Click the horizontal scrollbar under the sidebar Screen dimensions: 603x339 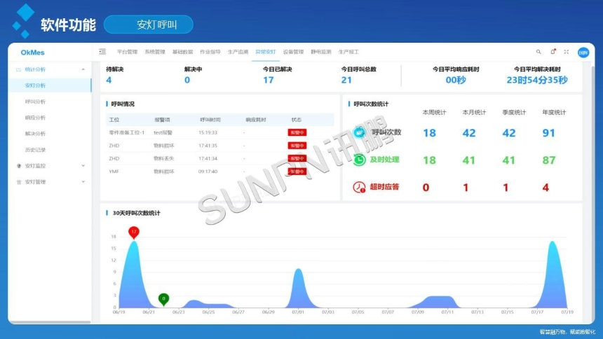click(50, 322)
